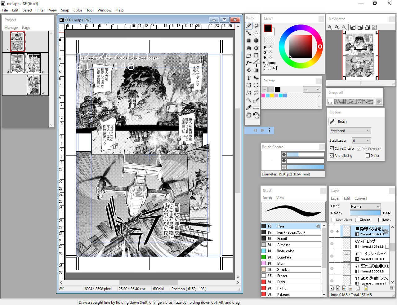This screenshot has width=397, height=305.
Task: Select the Hand tool
Action: tap(248, 115)
